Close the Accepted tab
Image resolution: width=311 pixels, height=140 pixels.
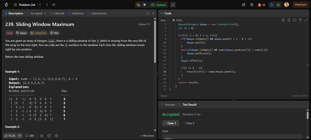45,13
